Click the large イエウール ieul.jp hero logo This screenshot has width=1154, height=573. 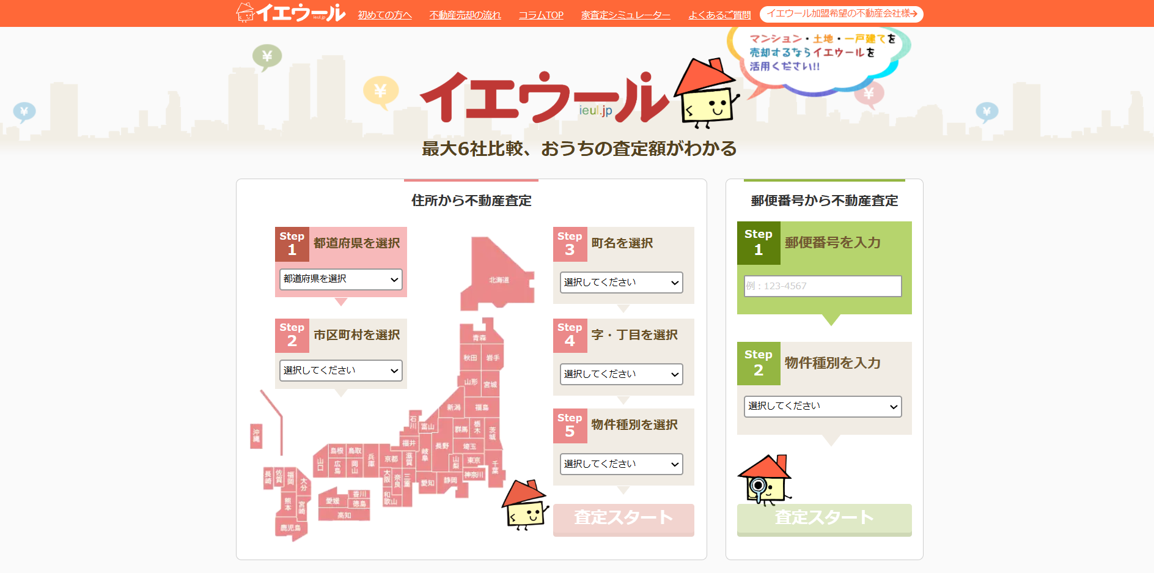545,98
